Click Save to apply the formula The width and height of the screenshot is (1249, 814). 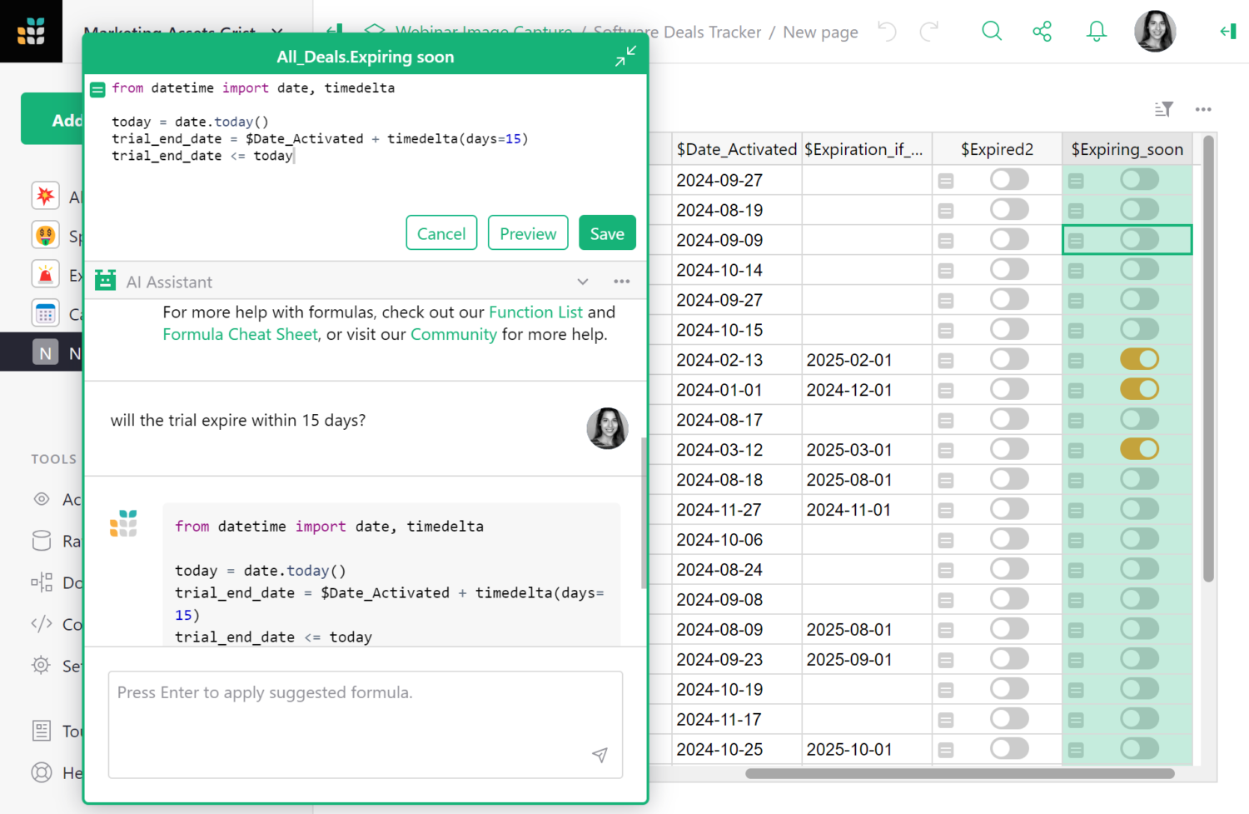[x=607, y=232]
